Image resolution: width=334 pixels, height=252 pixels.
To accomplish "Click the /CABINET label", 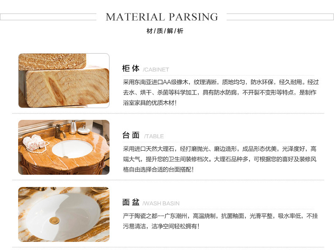I will pos(156,70).
